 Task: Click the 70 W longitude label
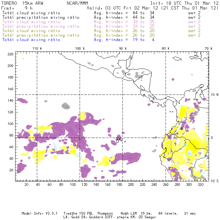pyautogui.click(x=209, y=48)
